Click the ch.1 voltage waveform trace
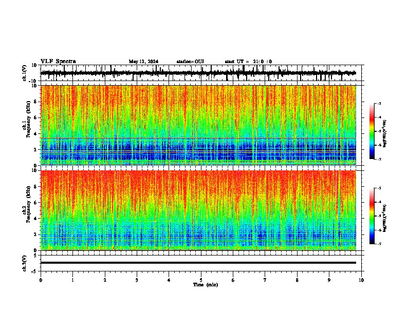Screen dimensions: 407x314 coord(198,73)
